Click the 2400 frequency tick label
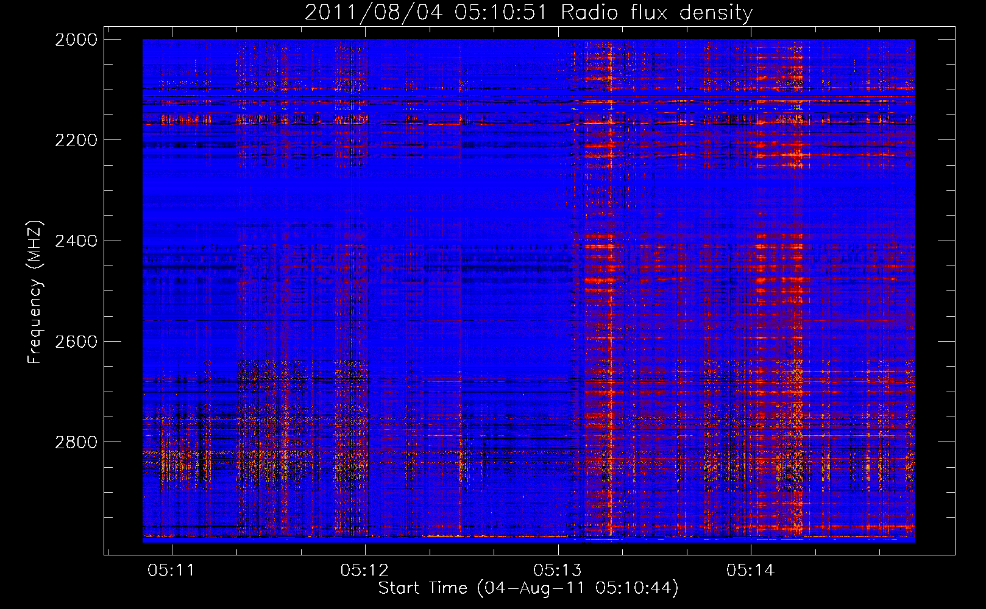Viewport: 986px width, 609px height. point(76,241)
